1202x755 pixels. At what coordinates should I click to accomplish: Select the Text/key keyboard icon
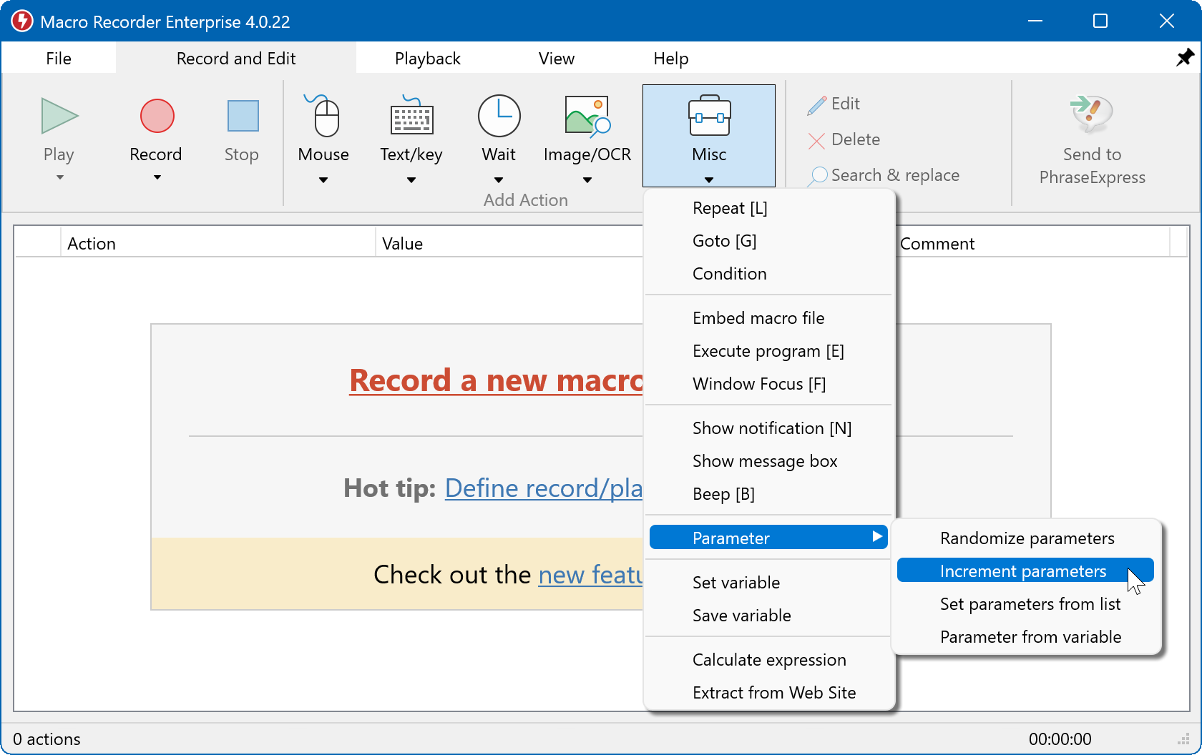(x=411, y=116)
